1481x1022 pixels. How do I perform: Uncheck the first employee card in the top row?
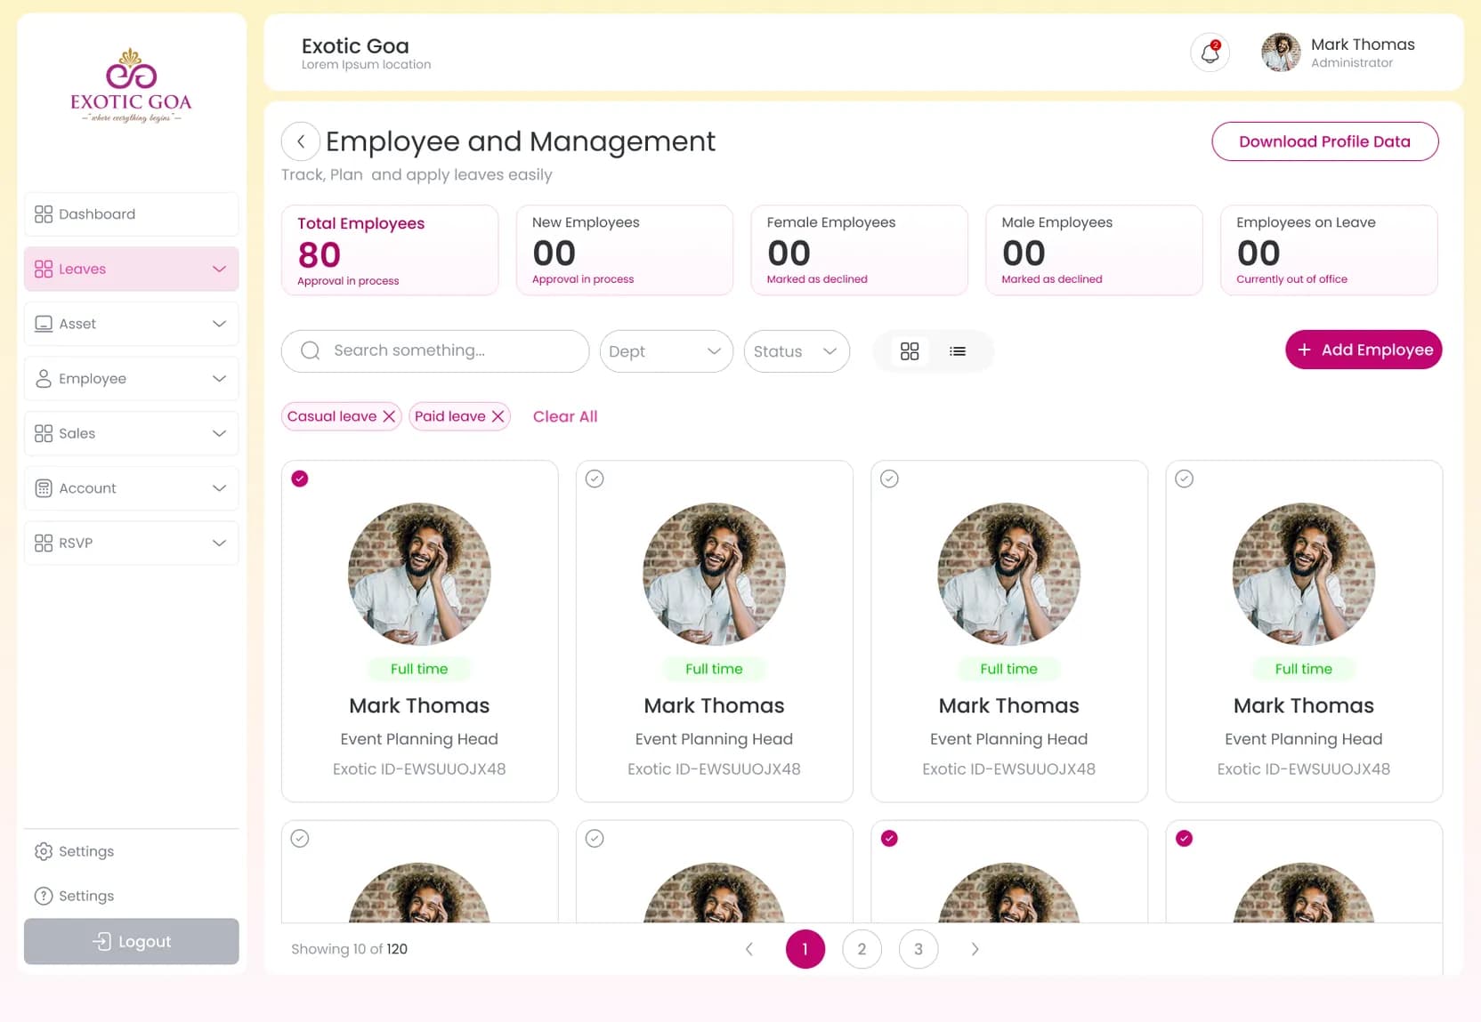300,479
